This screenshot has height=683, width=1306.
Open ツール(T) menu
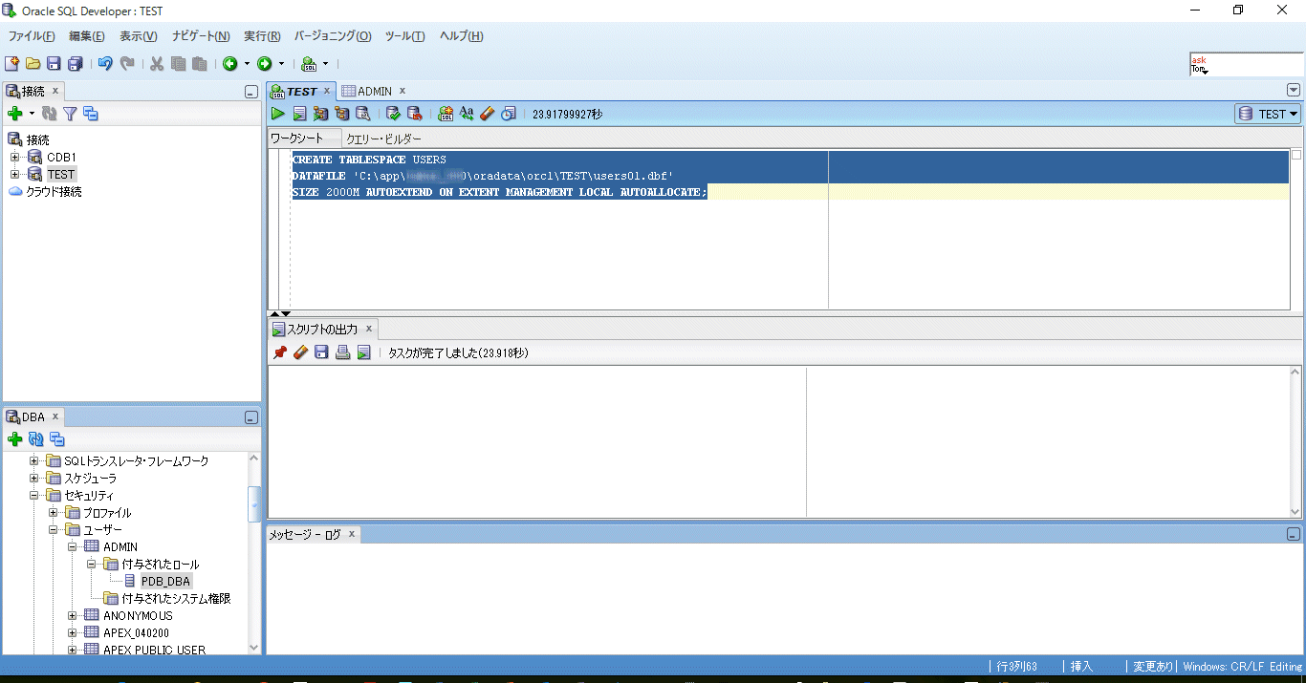404,36
